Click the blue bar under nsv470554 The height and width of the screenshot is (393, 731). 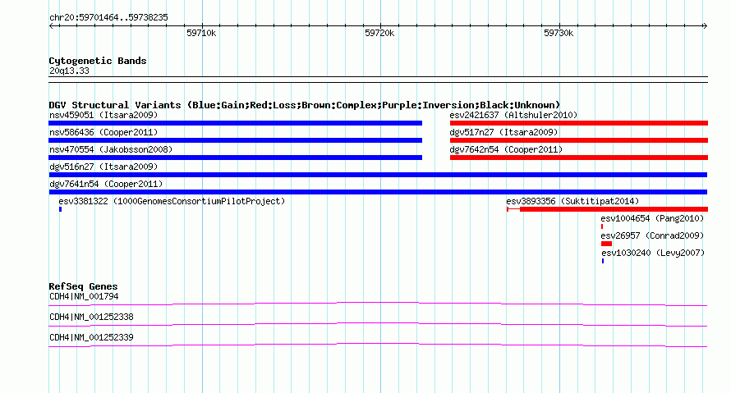tap(236, 158)
